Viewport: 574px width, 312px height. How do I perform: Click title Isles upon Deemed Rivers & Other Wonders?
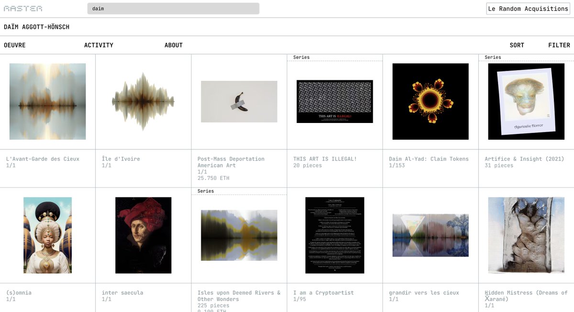point(239,296)
